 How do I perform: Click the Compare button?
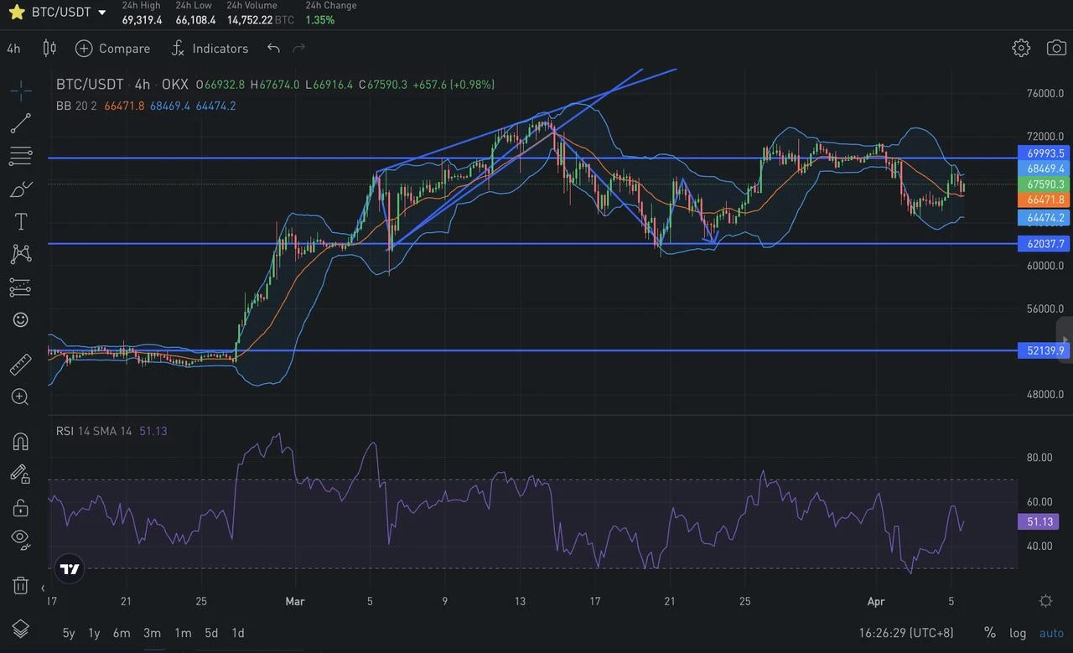coord(112,49)
